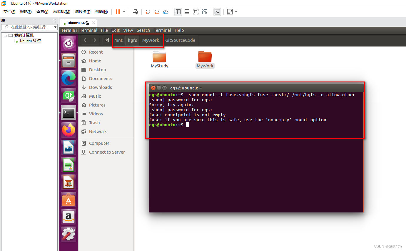This screenshot has height=251, width=406.
Task: Open Firefox from the Ubuntu dock
Action: tap(68, 130)
